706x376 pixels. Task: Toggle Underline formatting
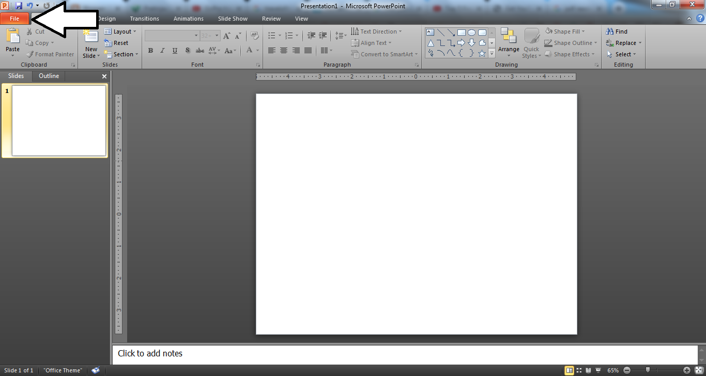[175, 51]
